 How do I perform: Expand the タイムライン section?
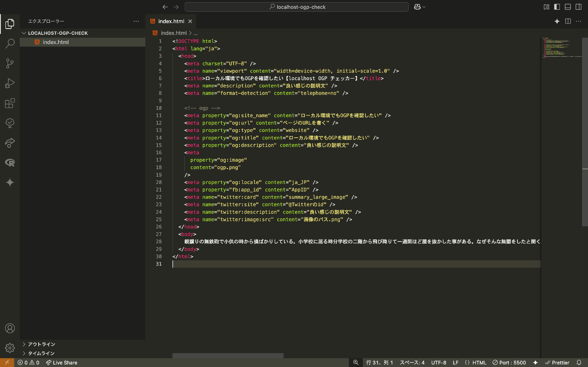point(82,354)
